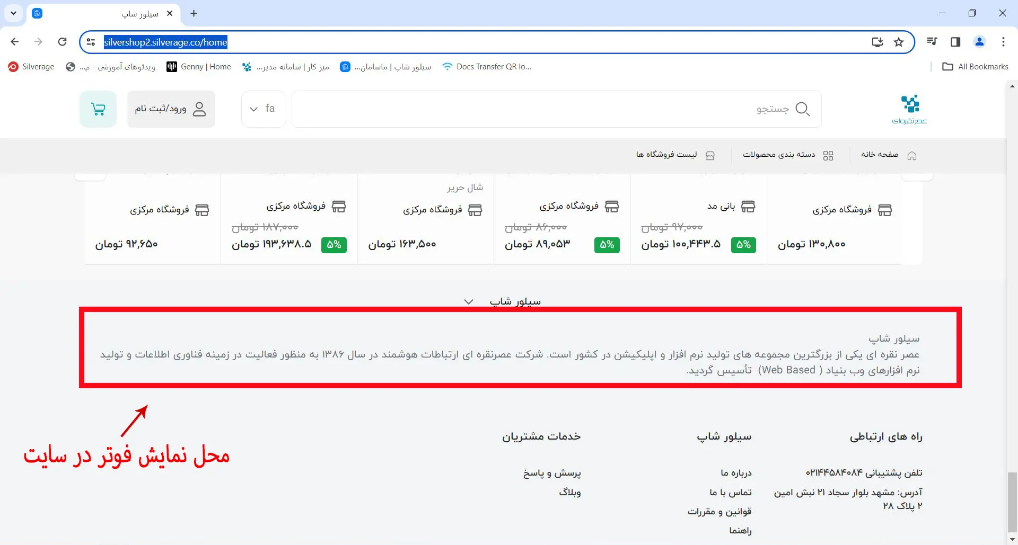Image resolution: width=1018 pixels, height=545 pixels.
Task: Go forward in browser history
Action: coord(38,42)
